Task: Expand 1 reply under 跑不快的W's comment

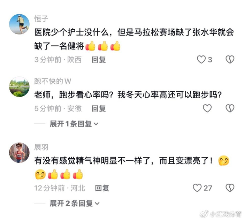Action: [x=74, y=124]
